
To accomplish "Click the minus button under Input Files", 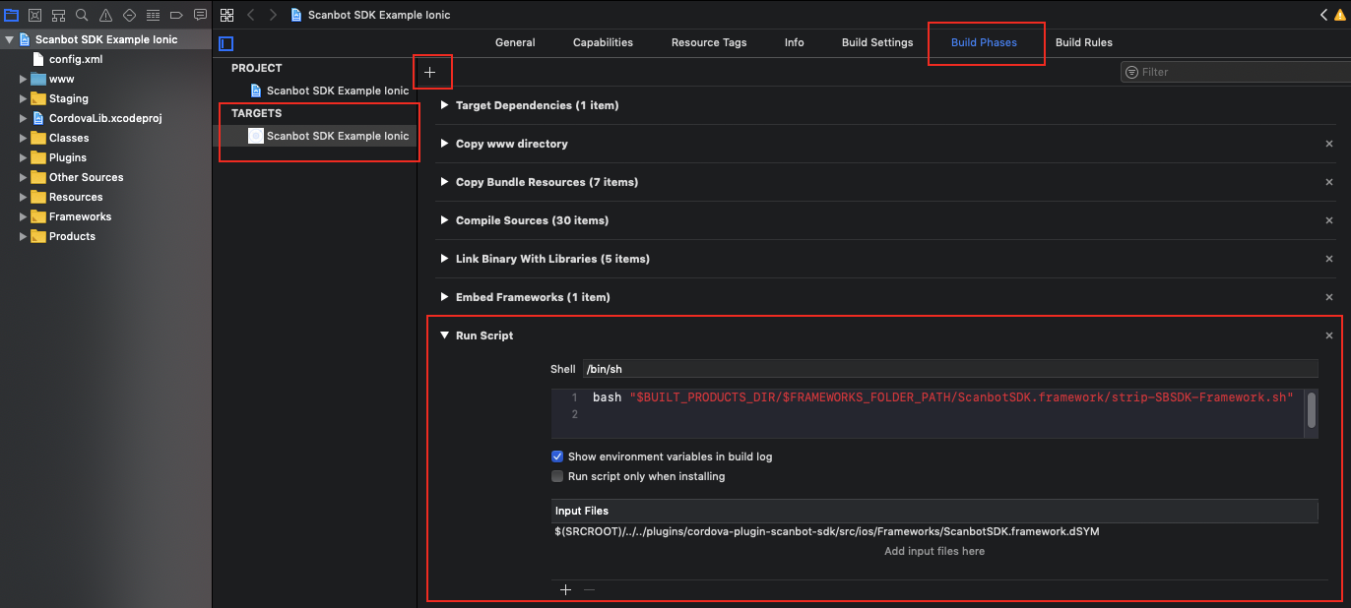I will click(x=589, y=589).
